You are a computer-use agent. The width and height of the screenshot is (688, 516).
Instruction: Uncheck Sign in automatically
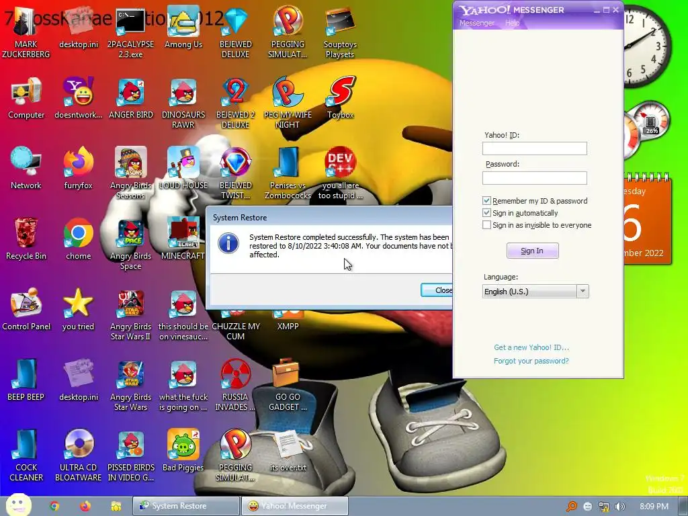tap(486, 213)
